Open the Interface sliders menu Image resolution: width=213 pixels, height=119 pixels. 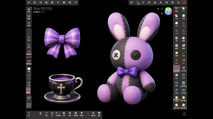(x=178, y=2)
